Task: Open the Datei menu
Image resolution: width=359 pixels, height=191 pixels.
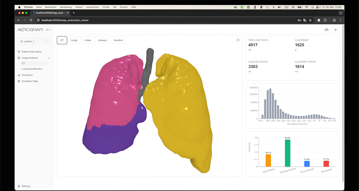Action: [x=39, y=7]
